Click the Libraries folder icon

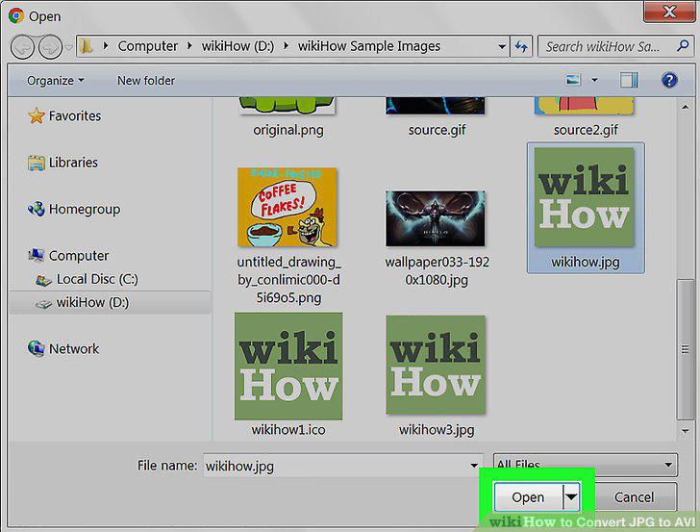pyautogui.click(x=37, y=163)
